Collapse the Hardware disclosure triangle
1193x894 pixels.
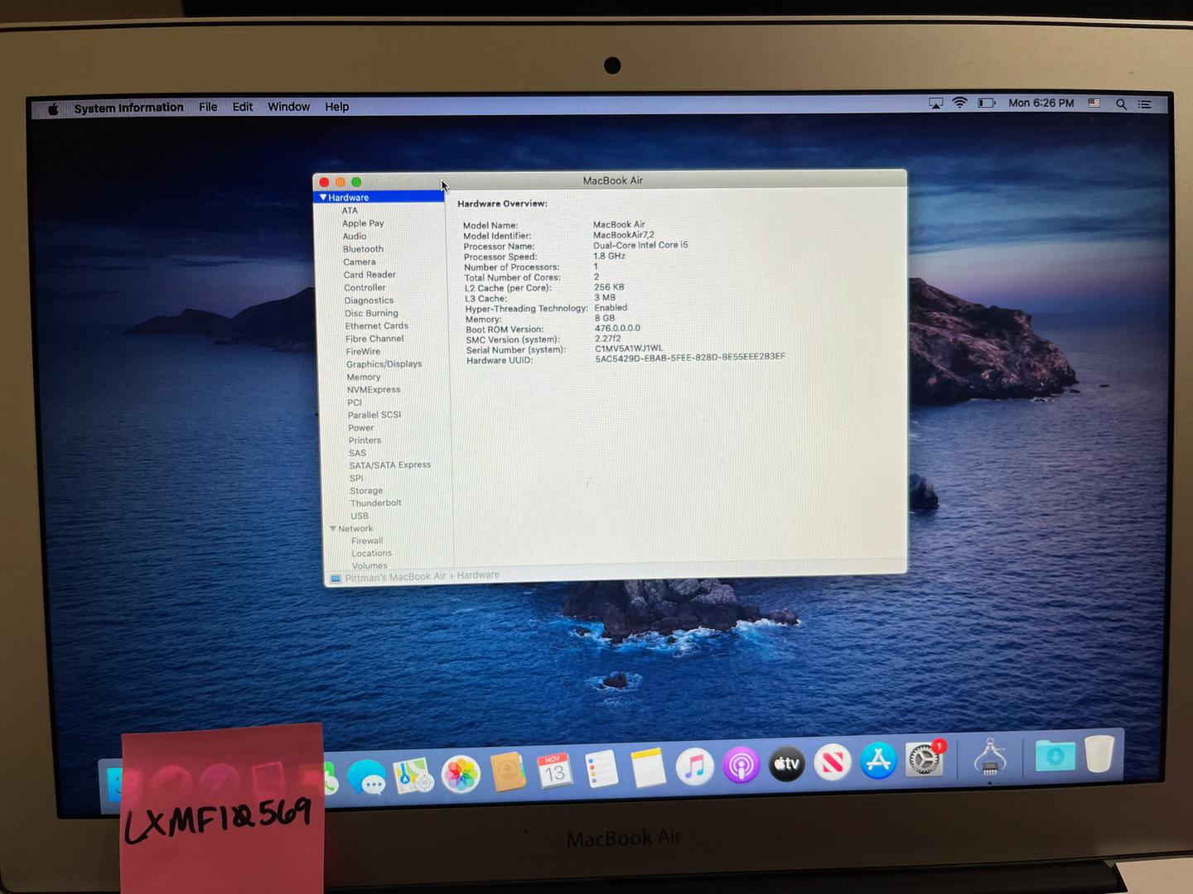[x=323, y=198]
